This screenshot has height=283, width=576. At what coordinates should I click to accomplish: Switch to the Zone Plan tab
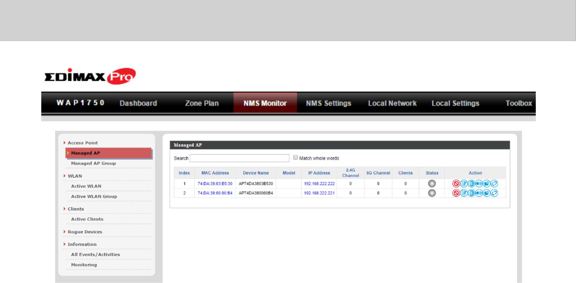pos(202,103)
